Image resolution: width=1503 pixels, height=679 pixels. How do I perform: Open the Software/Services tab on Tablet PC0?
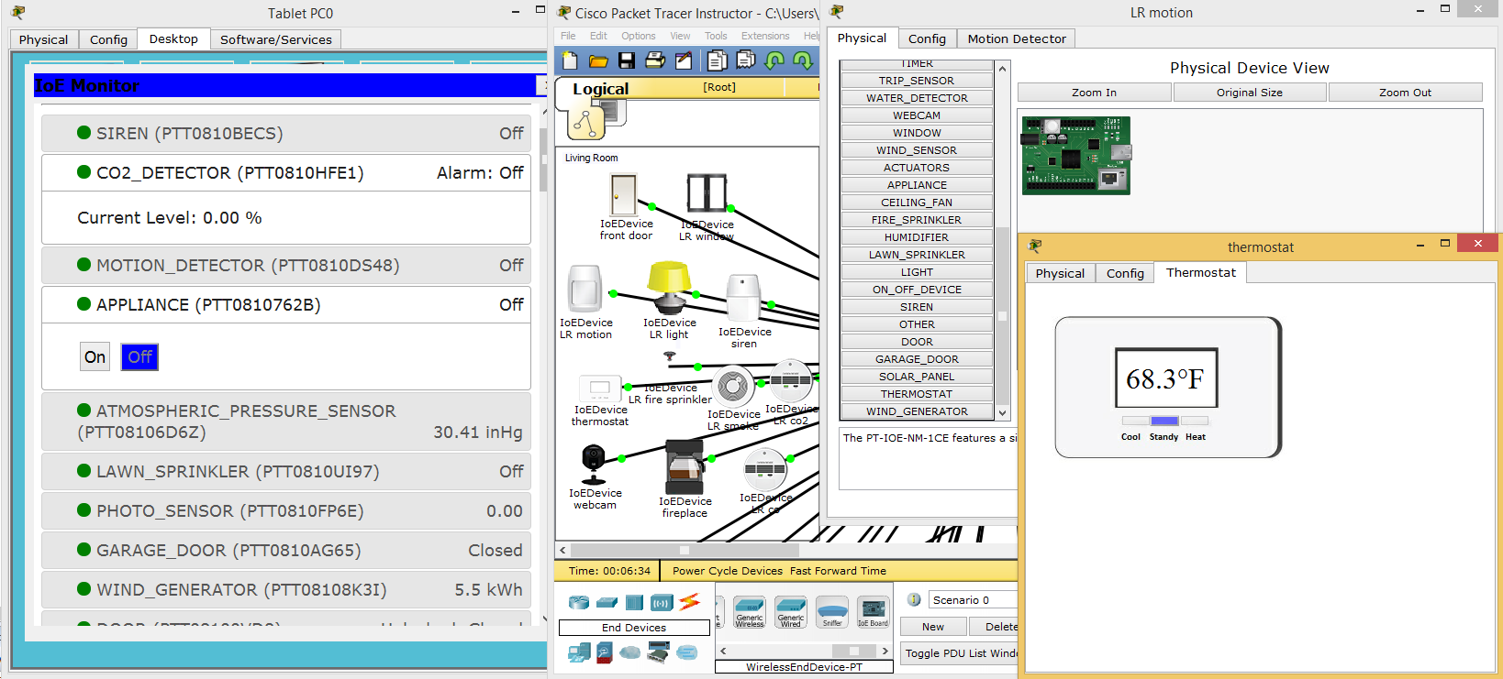pyautogui.click(x=276, y=39)
